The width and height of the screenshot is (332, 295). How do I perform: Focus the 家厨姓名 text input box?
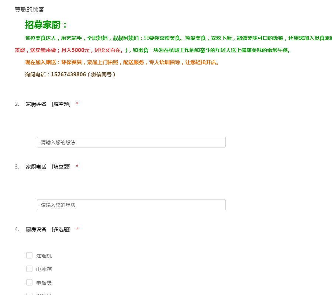point(131,142)
